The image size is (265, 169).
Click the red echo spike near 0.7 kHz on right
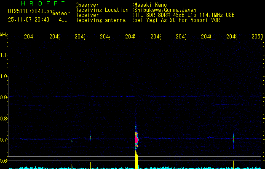233,138
